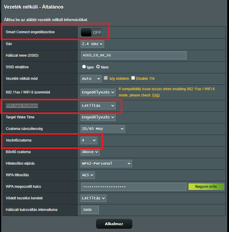
Task: Open the FAQ link
Action: [x=156, y=95]
